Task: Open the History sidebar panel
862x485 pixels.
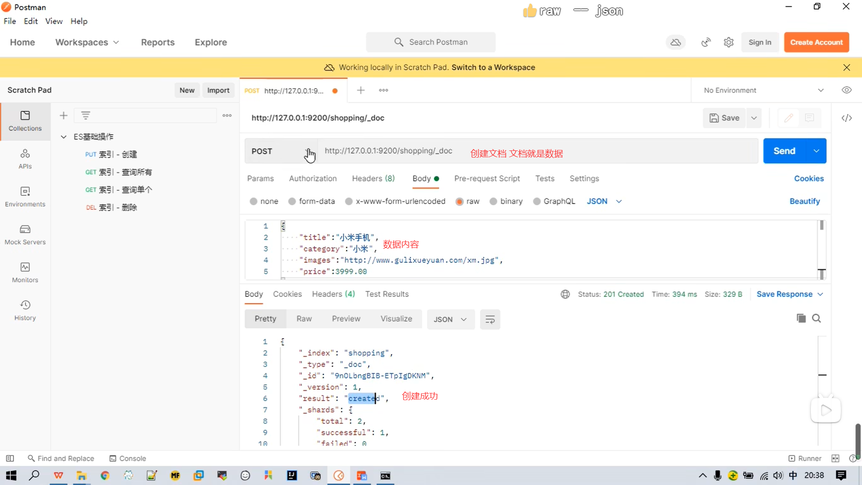Action: pos(25,311)
